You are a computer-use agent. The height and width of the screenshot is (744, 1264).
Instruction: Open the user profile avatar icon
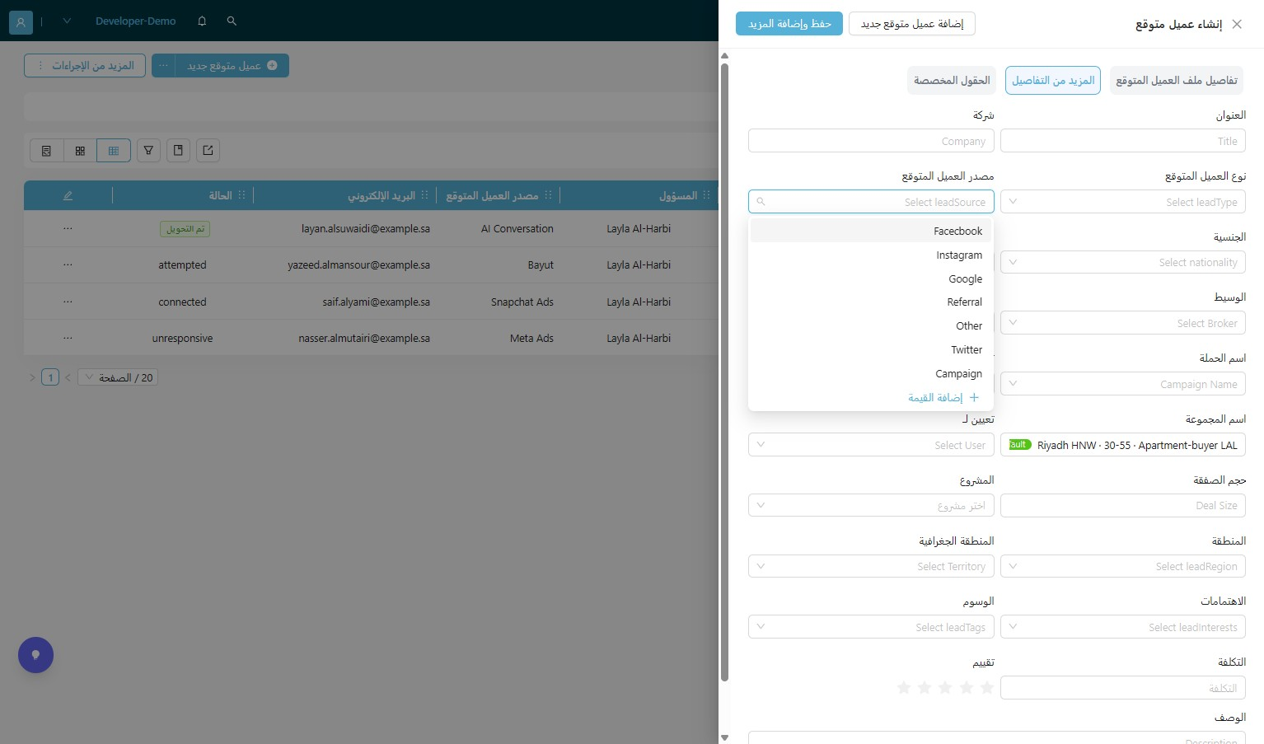pos(21,21)
